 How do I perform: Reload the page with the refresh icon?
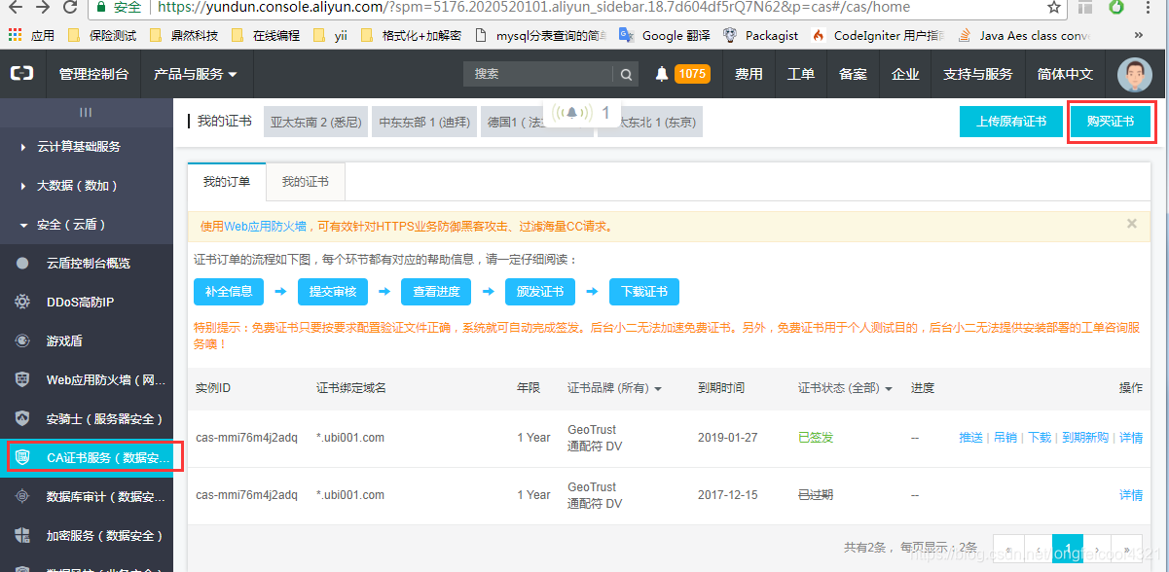(x=70, y=7)
